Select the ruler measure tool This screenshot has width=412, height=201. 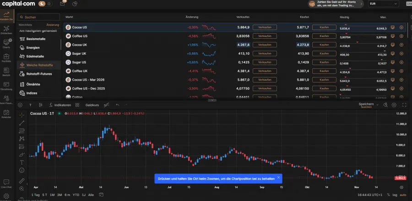click(22, 180)
